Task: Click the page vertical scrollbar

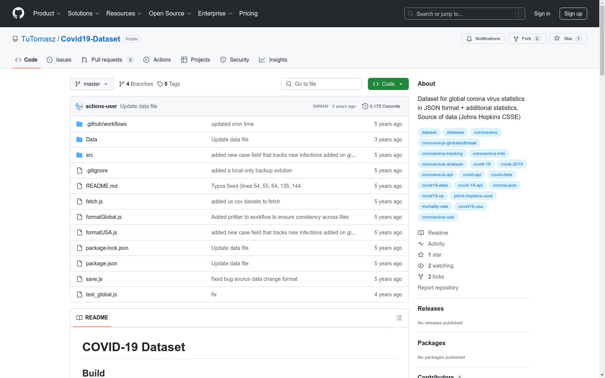Action: tap(602, 189)
